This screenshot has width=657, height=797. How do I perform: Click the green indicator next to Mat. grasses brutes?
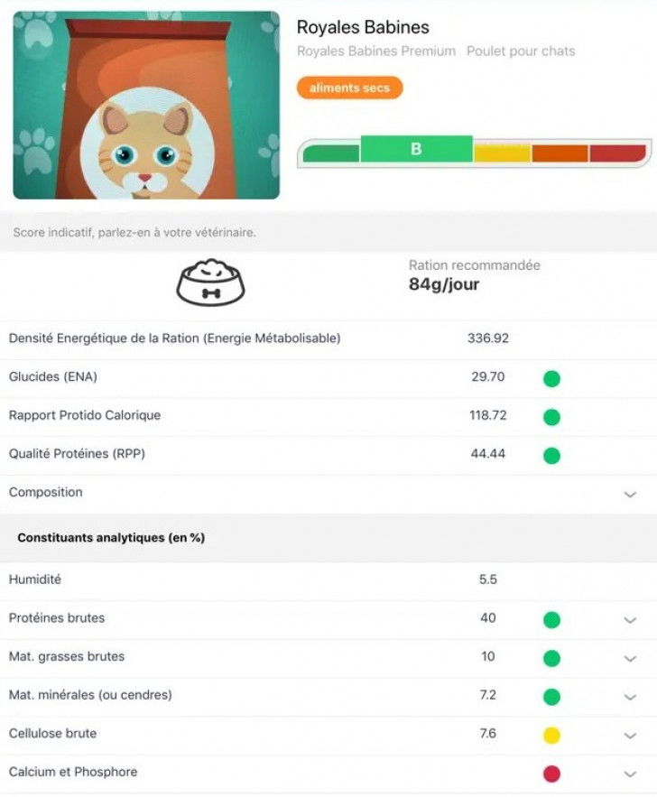[x=551, y=658]
